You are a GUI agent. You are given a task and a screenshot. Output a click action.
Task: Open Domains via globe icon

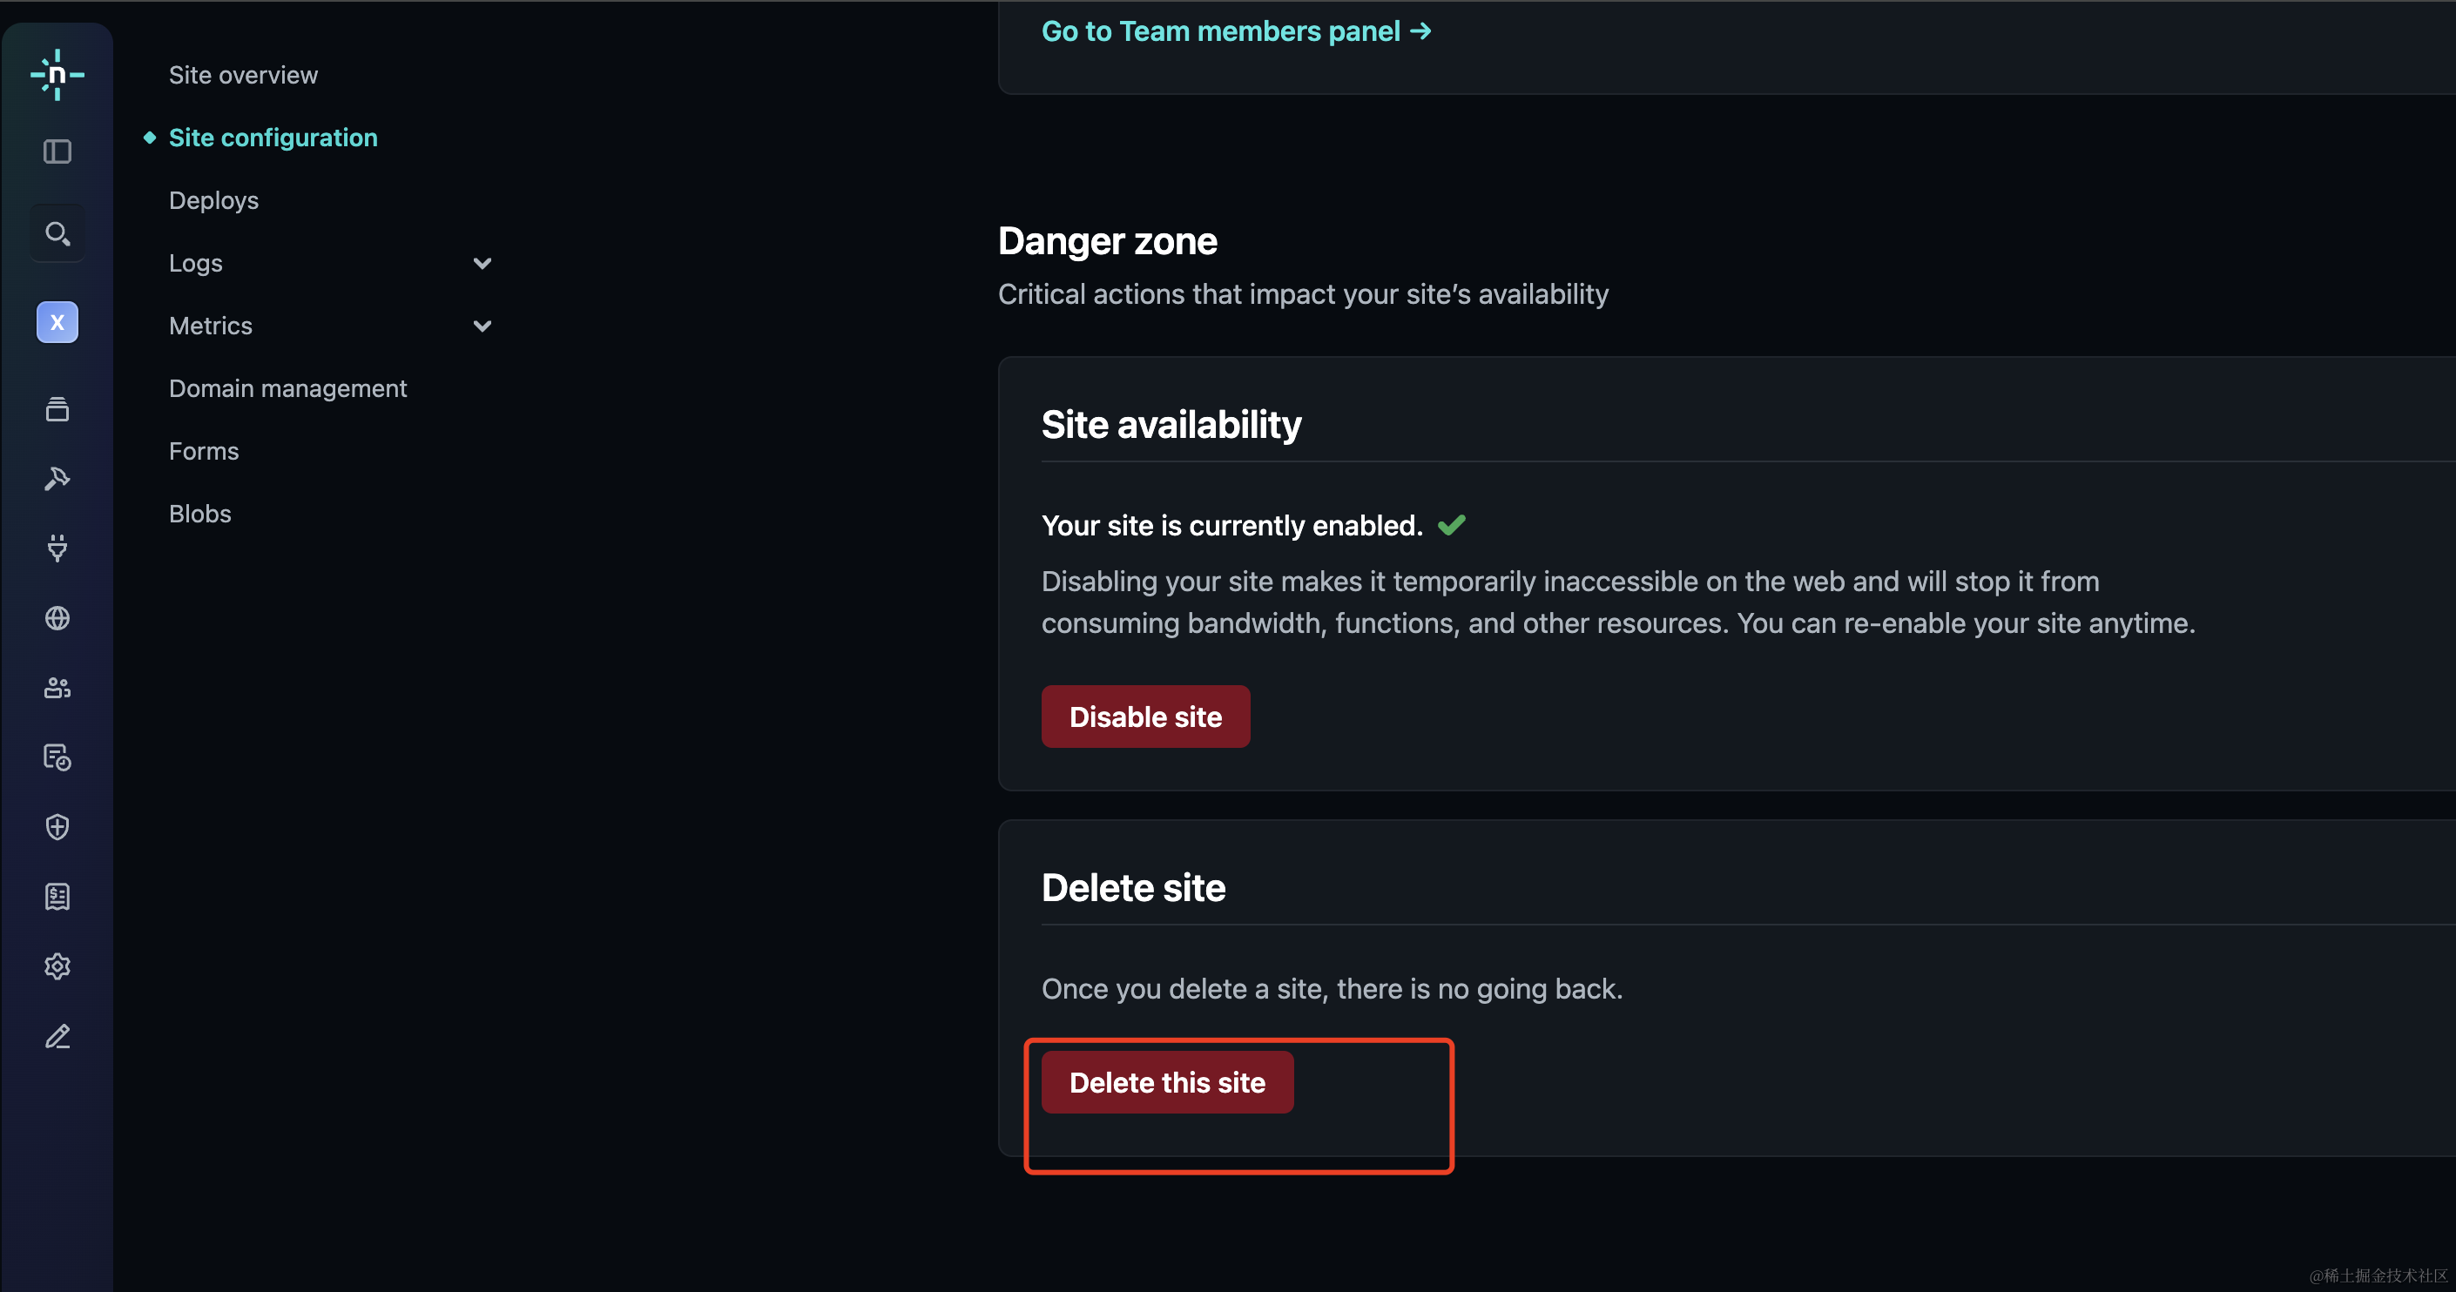(x=57, y=618)
